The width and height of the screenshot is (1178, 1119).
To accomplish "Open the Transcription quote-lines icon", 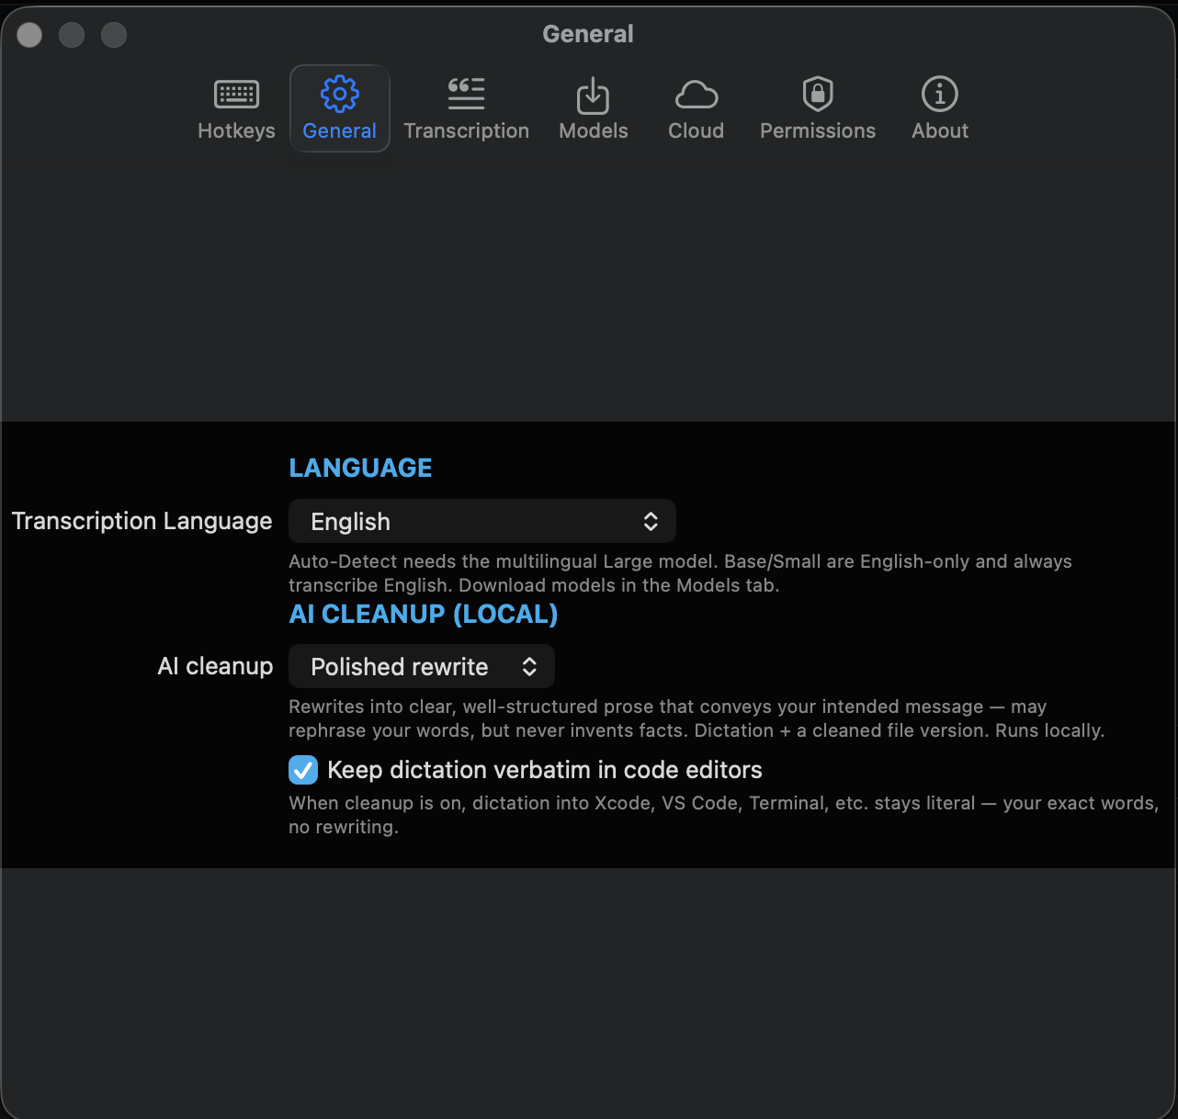I will pos(466,94).
